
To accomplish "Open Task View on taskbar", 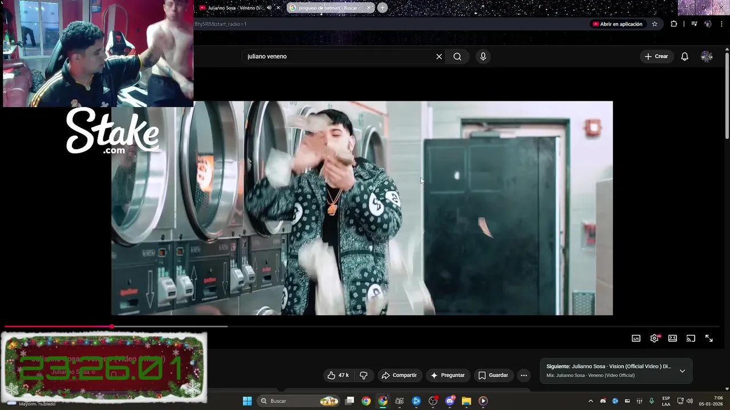I will [x=350, y=401].
